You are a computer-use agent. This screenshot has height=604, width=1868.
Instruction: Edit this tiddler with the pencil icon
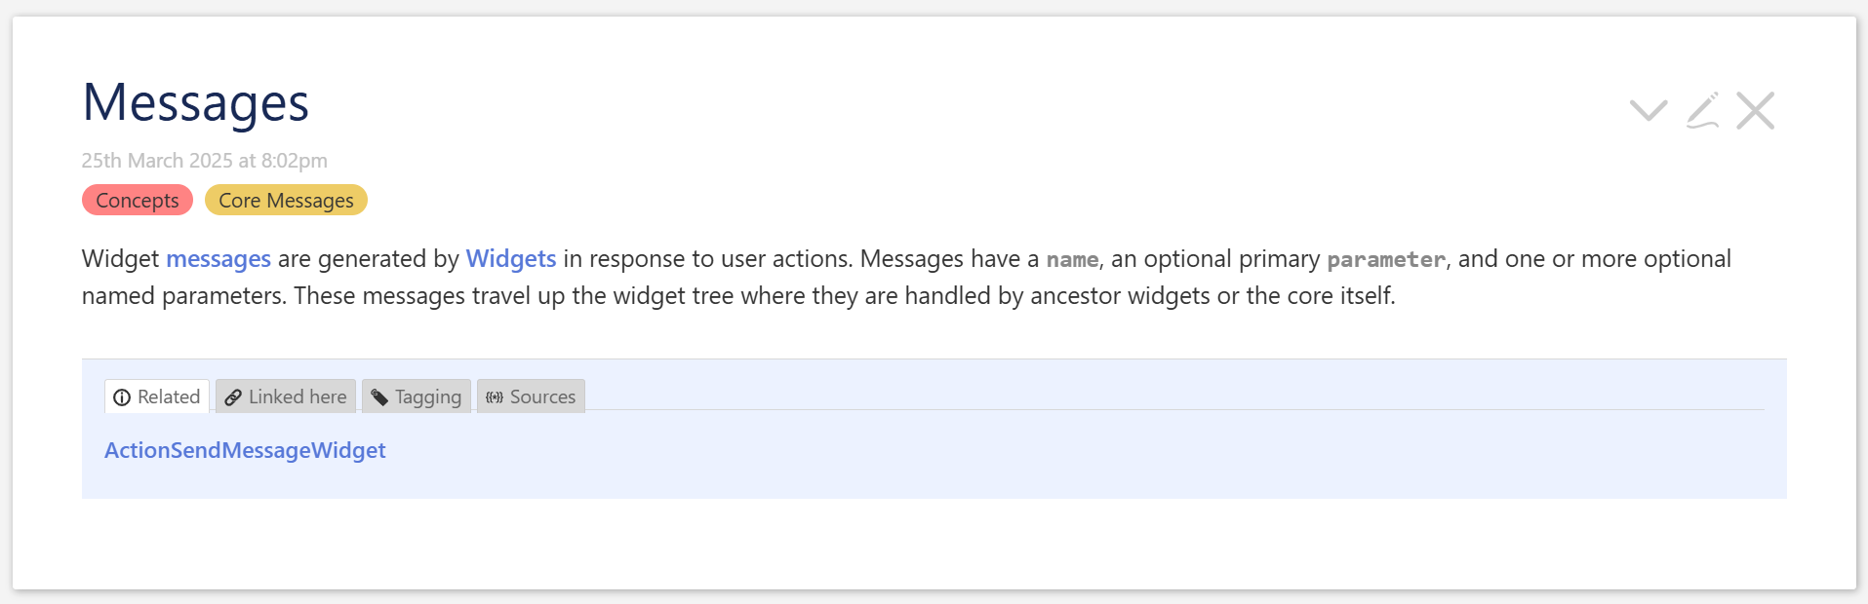pyautogui.click(x=1703, y=110)
